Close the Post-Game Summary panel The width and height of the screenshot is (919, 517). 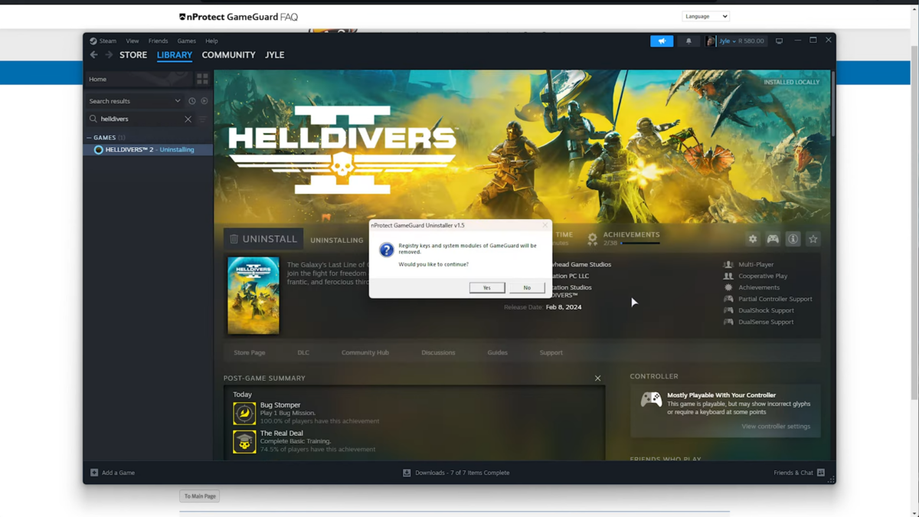click(x=598, y=378)
